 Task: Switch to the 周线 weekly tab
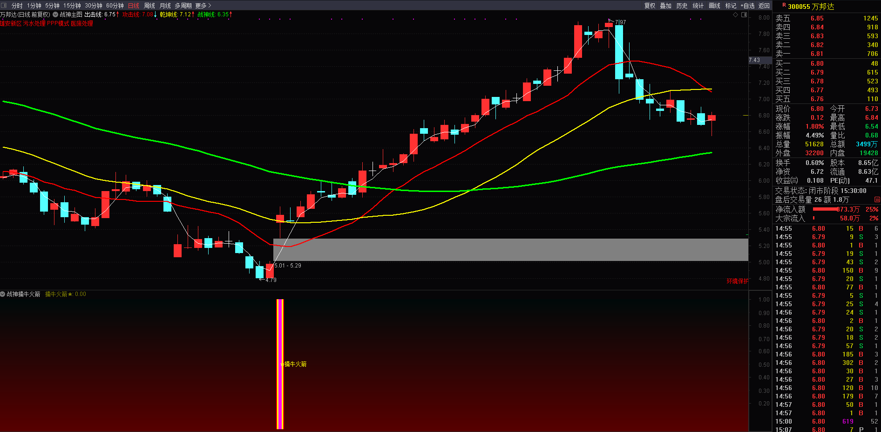(149, 6)
